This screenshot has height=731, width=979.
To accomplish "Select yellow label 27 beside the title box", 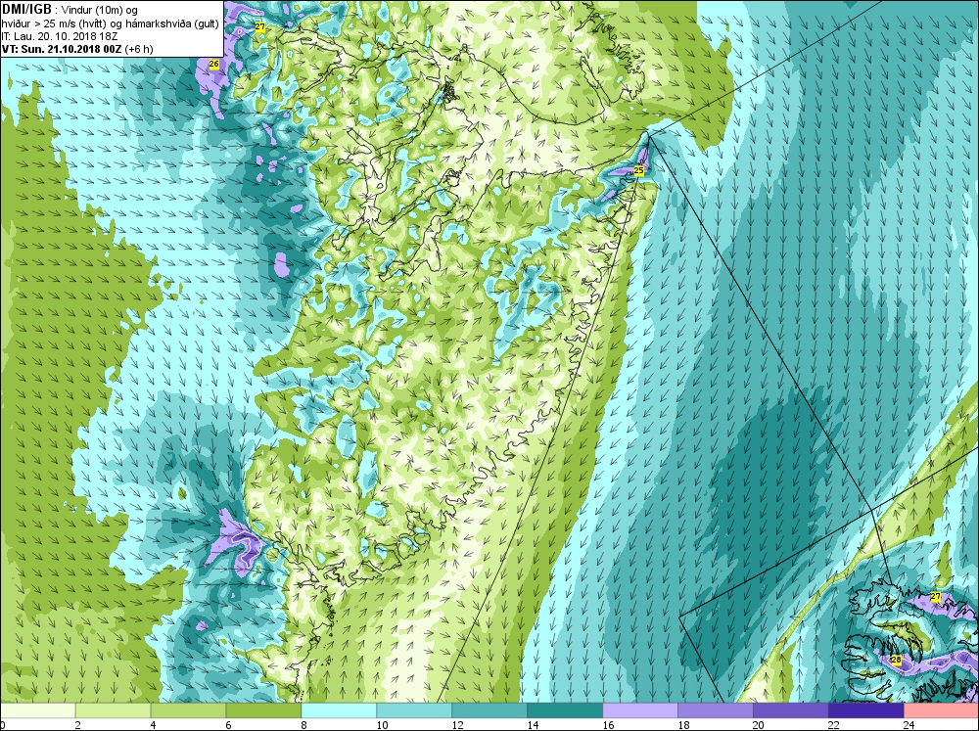I will coord(260,26).
